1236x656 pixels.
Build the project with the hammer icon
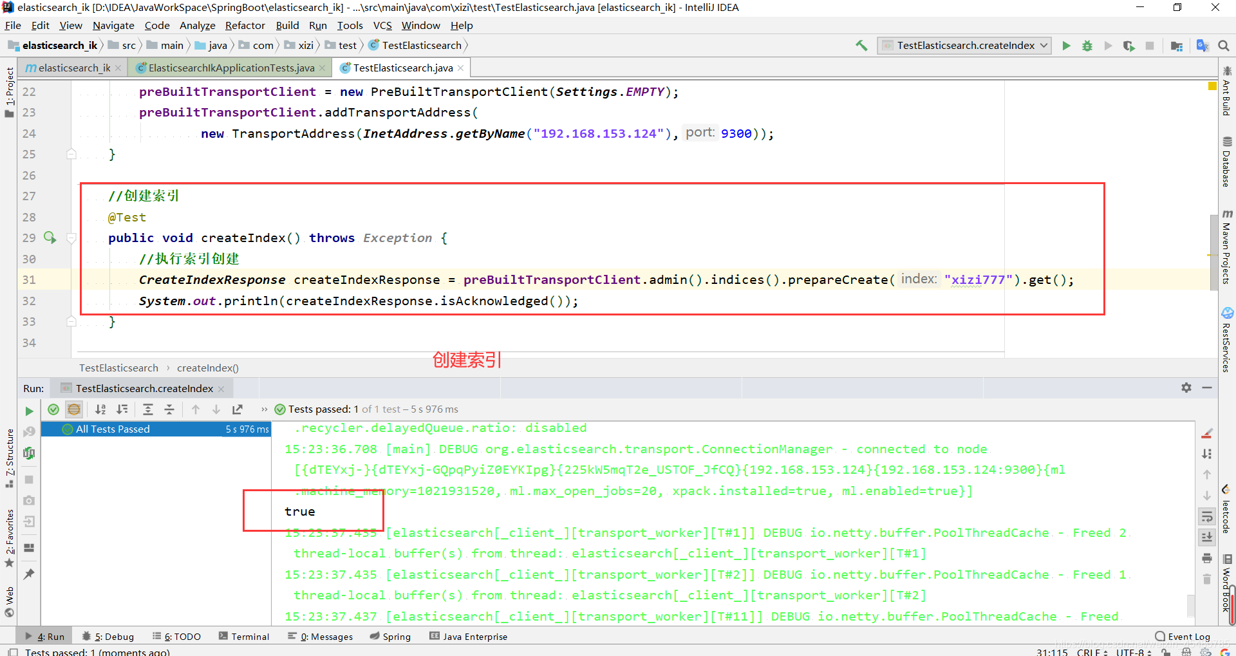(861, 45)
